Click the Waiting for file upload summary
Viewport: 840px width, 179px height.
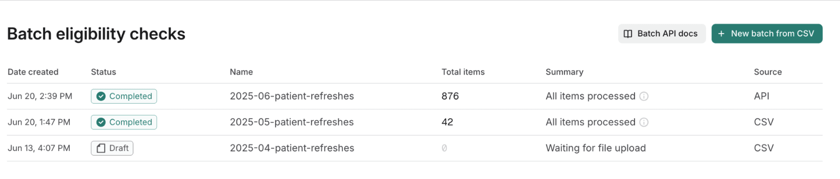tap(595, 148)
